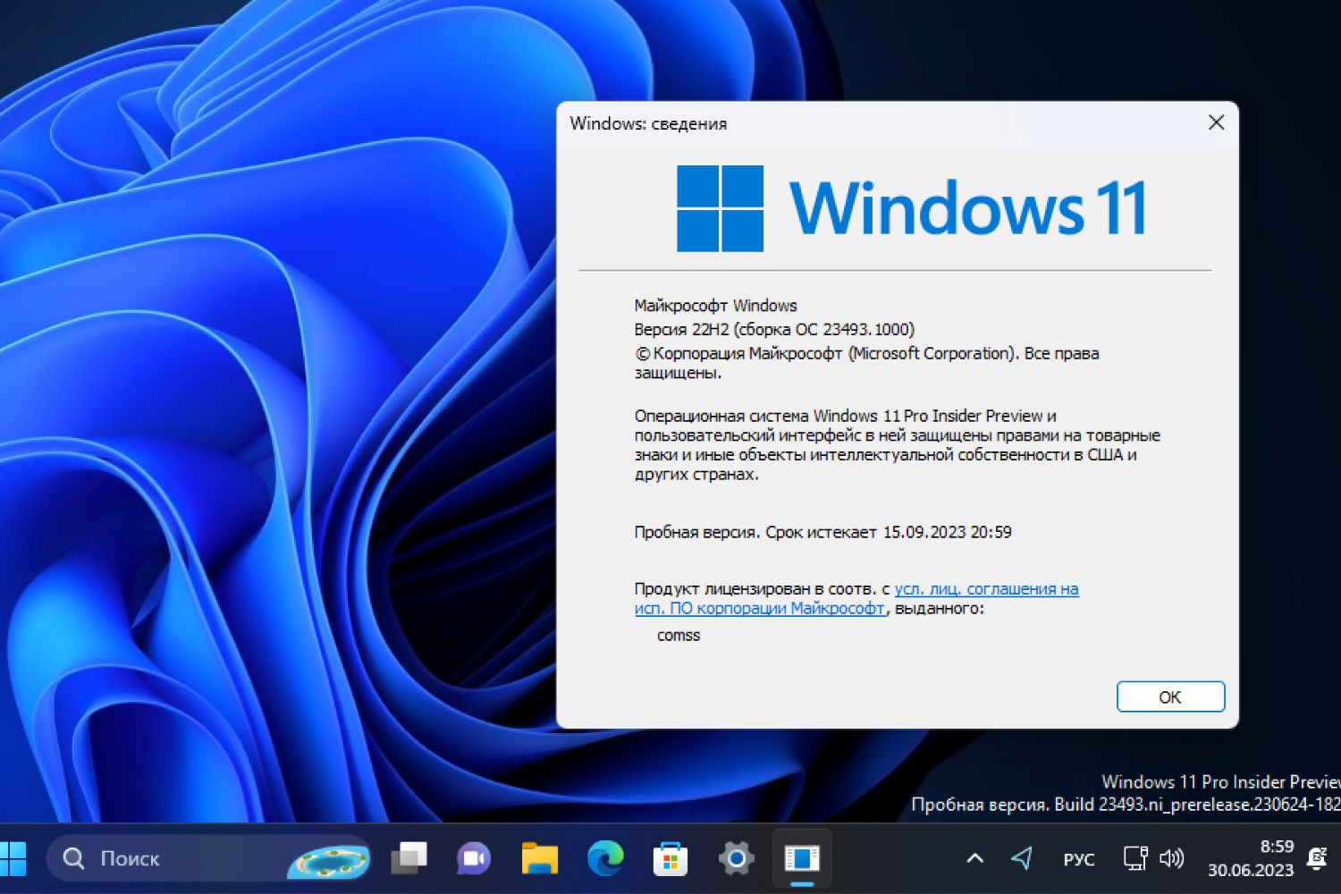The width and height of the screenshot is (1341, 894).
Task: Switch input language from РУС
Action: (1079, 858)
